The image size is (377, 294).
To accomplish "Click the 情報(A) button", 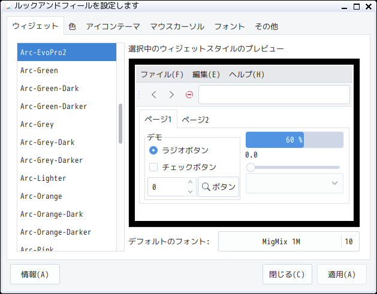I will pyautogui.click(x=35, y=274).
